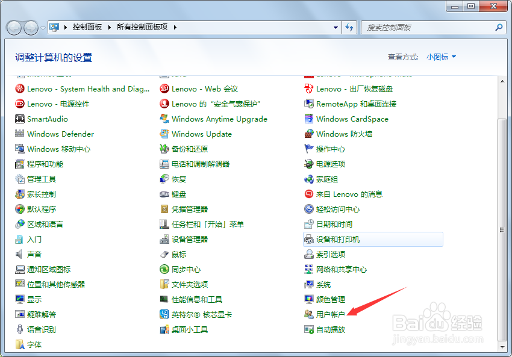Open 家长控制 icon
Screen dimensions: 512x357
20,194
